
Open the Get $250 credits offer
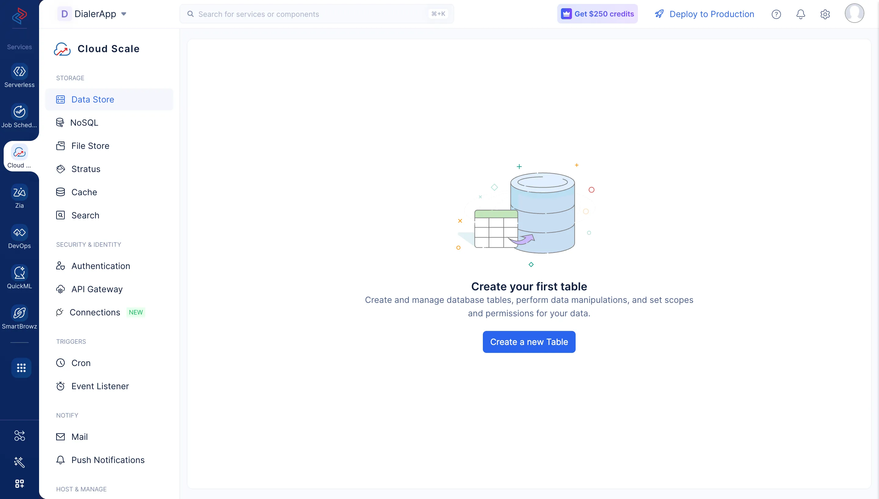597,14
